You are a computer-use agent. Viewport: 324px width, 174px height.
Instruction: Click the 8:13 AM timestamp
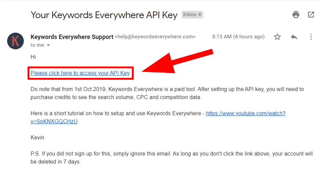click(238, 37)
